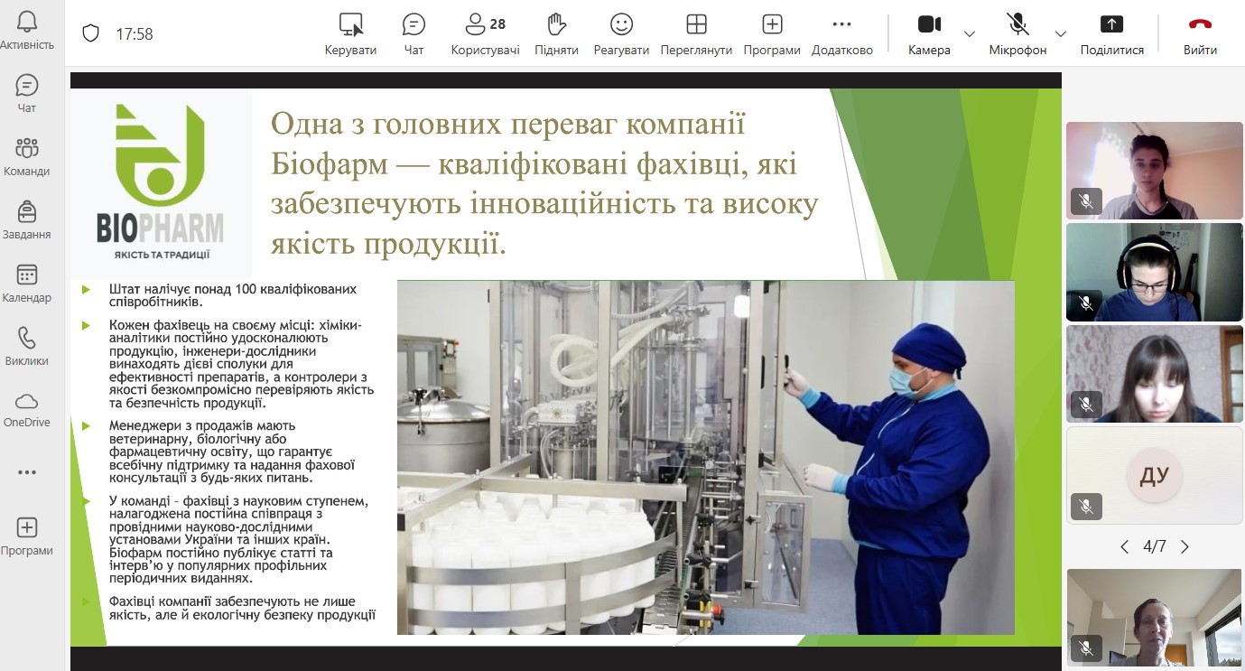
Task: Open the Переглянути view options
Action: (695, 34)
